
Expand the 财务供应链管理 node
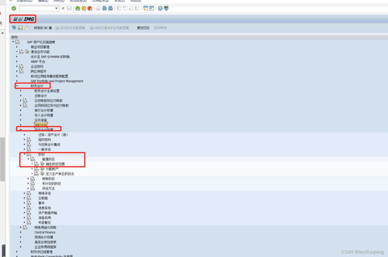[x=17, y=252]
